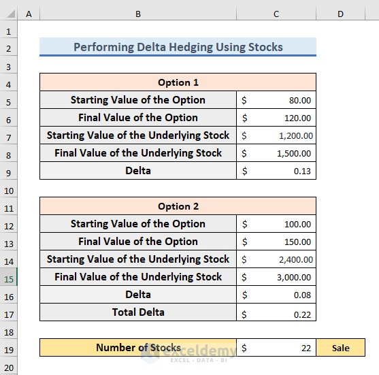Select the 'Option 1' header cell
379x375 pixels.
[178, 82]
